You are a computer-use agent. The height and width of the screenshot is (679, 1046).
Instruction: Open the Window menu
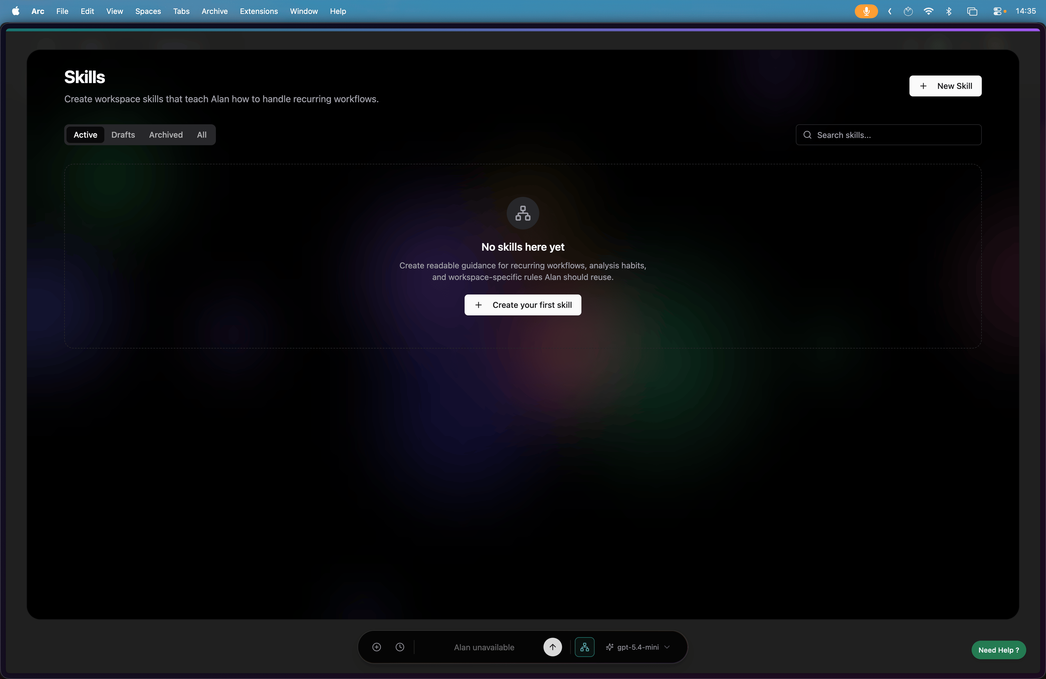(304, 11)
